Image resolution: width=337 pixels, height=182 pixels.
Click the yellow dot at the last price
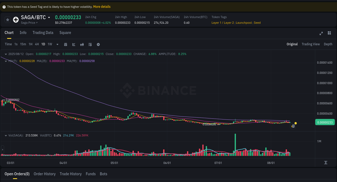coord(295,123)
